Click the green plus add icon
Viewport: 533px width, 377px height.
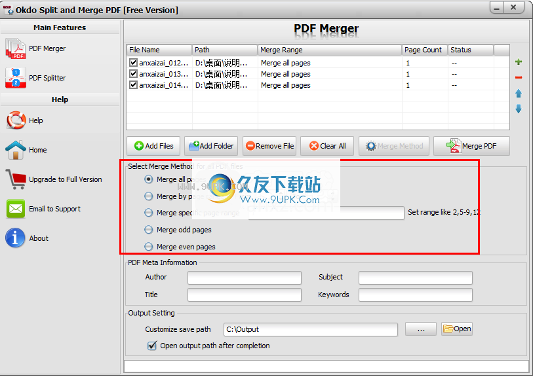pyautogui.click(x=519, y=62)
